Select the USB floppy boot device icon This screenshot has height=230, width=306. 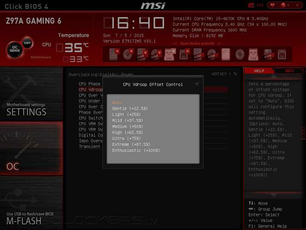coord(268,54)
